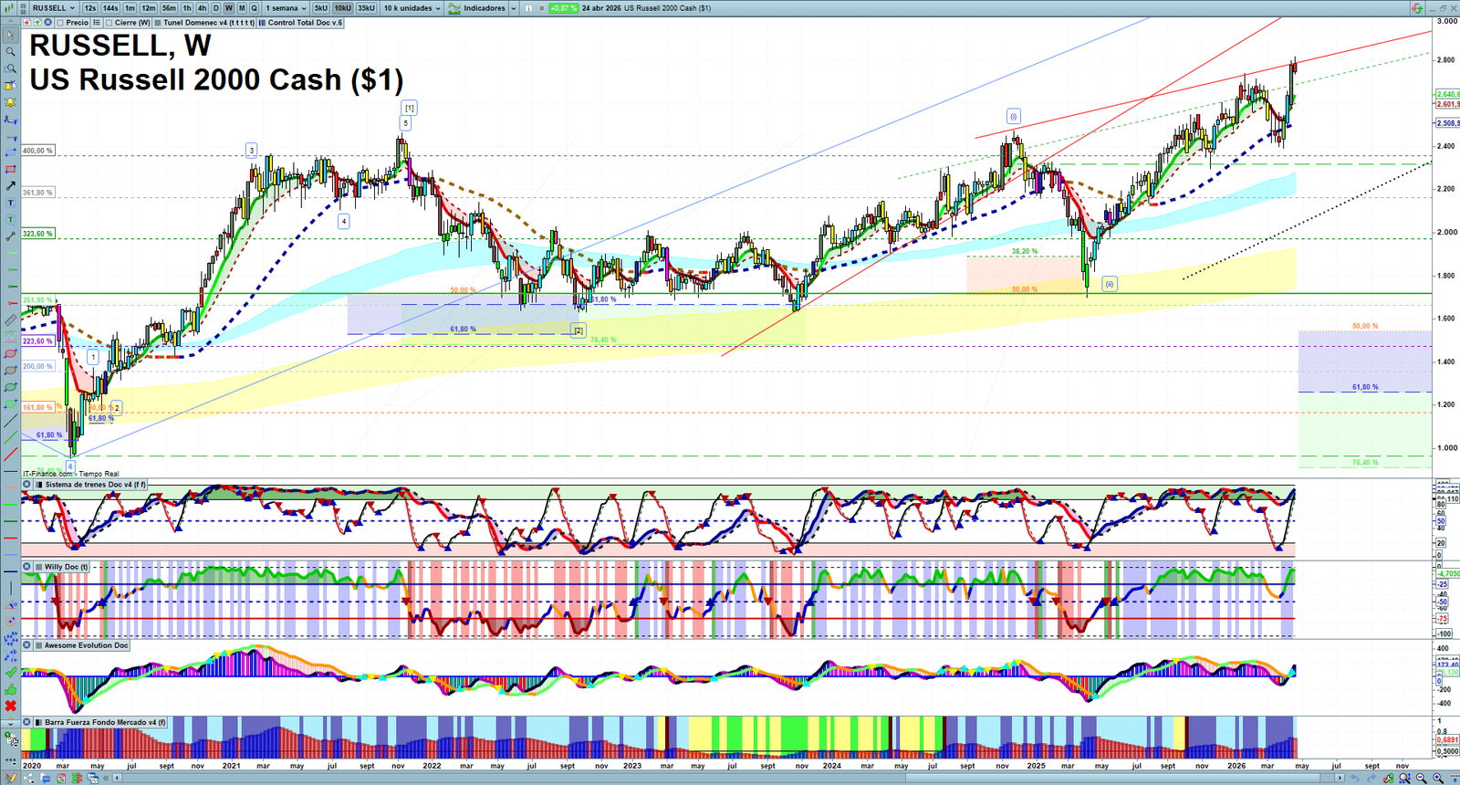Close the Willy Doc indicator panel
This screenshot has width=1460, height=785.
click(x=27, y=567)
